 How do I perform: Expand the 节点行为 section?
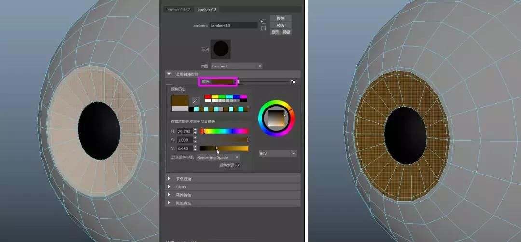coord(169,179)
